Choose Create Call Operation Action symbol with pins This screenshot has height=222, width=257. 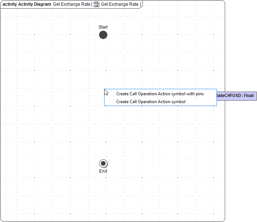[x=160, y=94]
